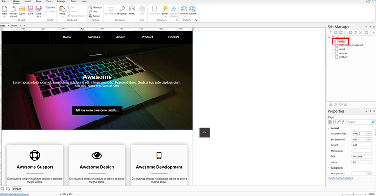Launch the Website Wizard
This screenshot has height=196, width=376.
point(13,11)
